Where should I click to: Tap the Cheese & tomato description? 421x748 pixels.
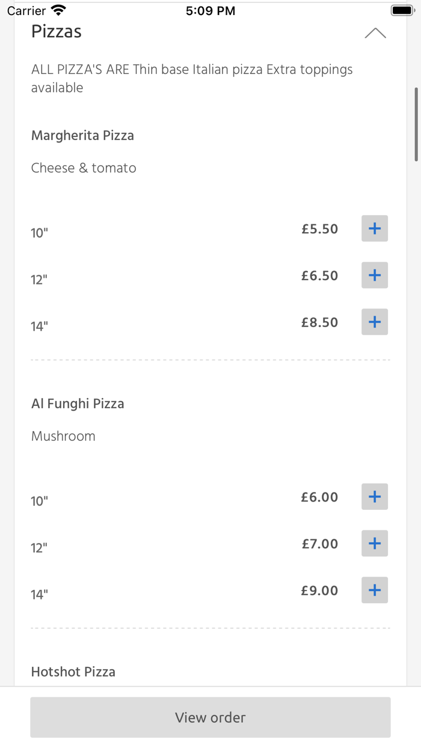coord(84,168)
